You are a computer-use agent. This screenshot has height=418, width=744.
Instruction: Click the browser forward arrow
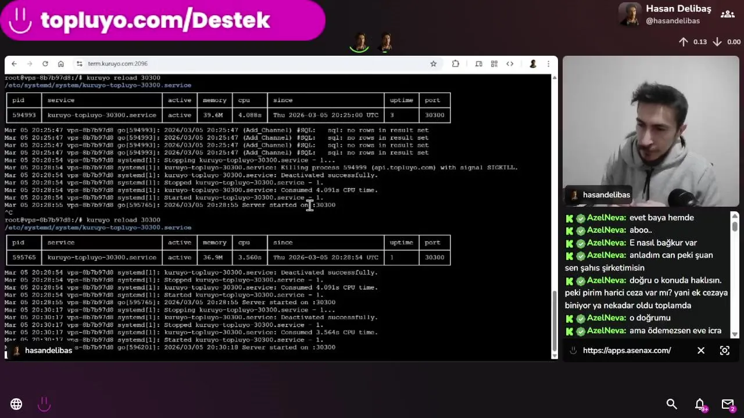29,64
